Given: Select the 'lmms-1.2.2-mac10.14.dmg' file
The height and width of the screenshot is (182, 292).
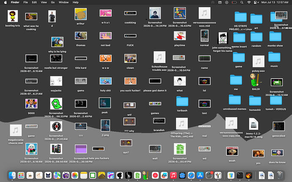Looking at the screenshot, I should [x=253, y=124].
